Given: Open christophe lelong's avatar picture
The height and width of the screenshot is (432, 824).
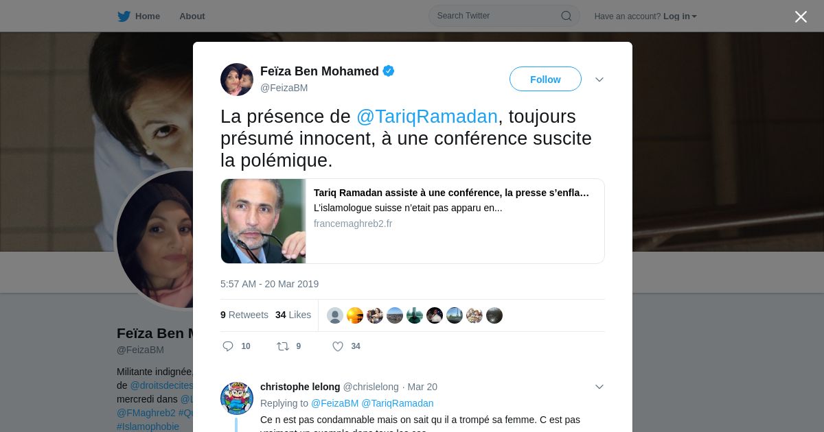Looking at the screenshot, I should click(237, 398).
